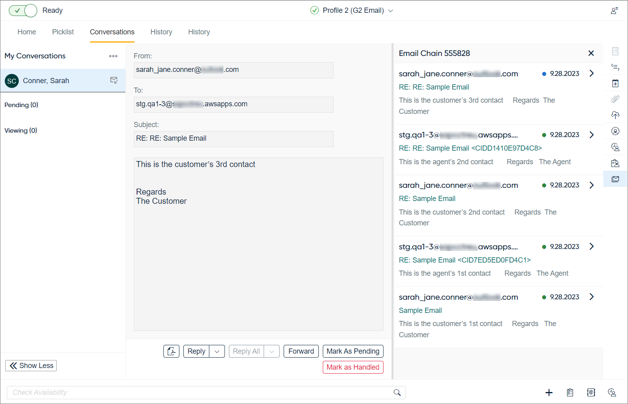Viewport: 628px width, 404px height.
Task: Open the email address book icon
Action: click(591, 392)
